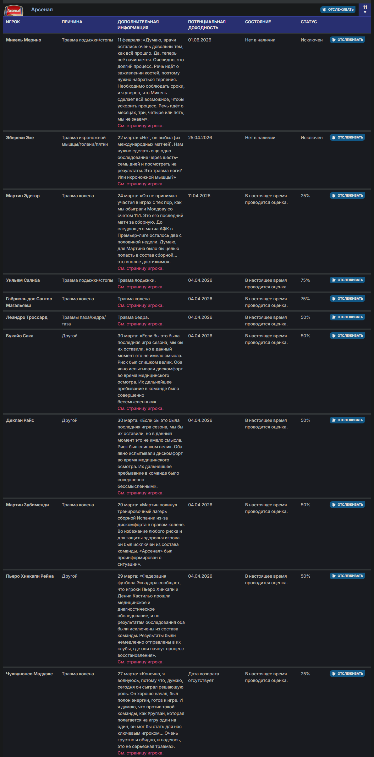This screenshot has width=374, height=757.
Task: Click 25% status in Мадуэке row
Action: (x=305, y=674)
